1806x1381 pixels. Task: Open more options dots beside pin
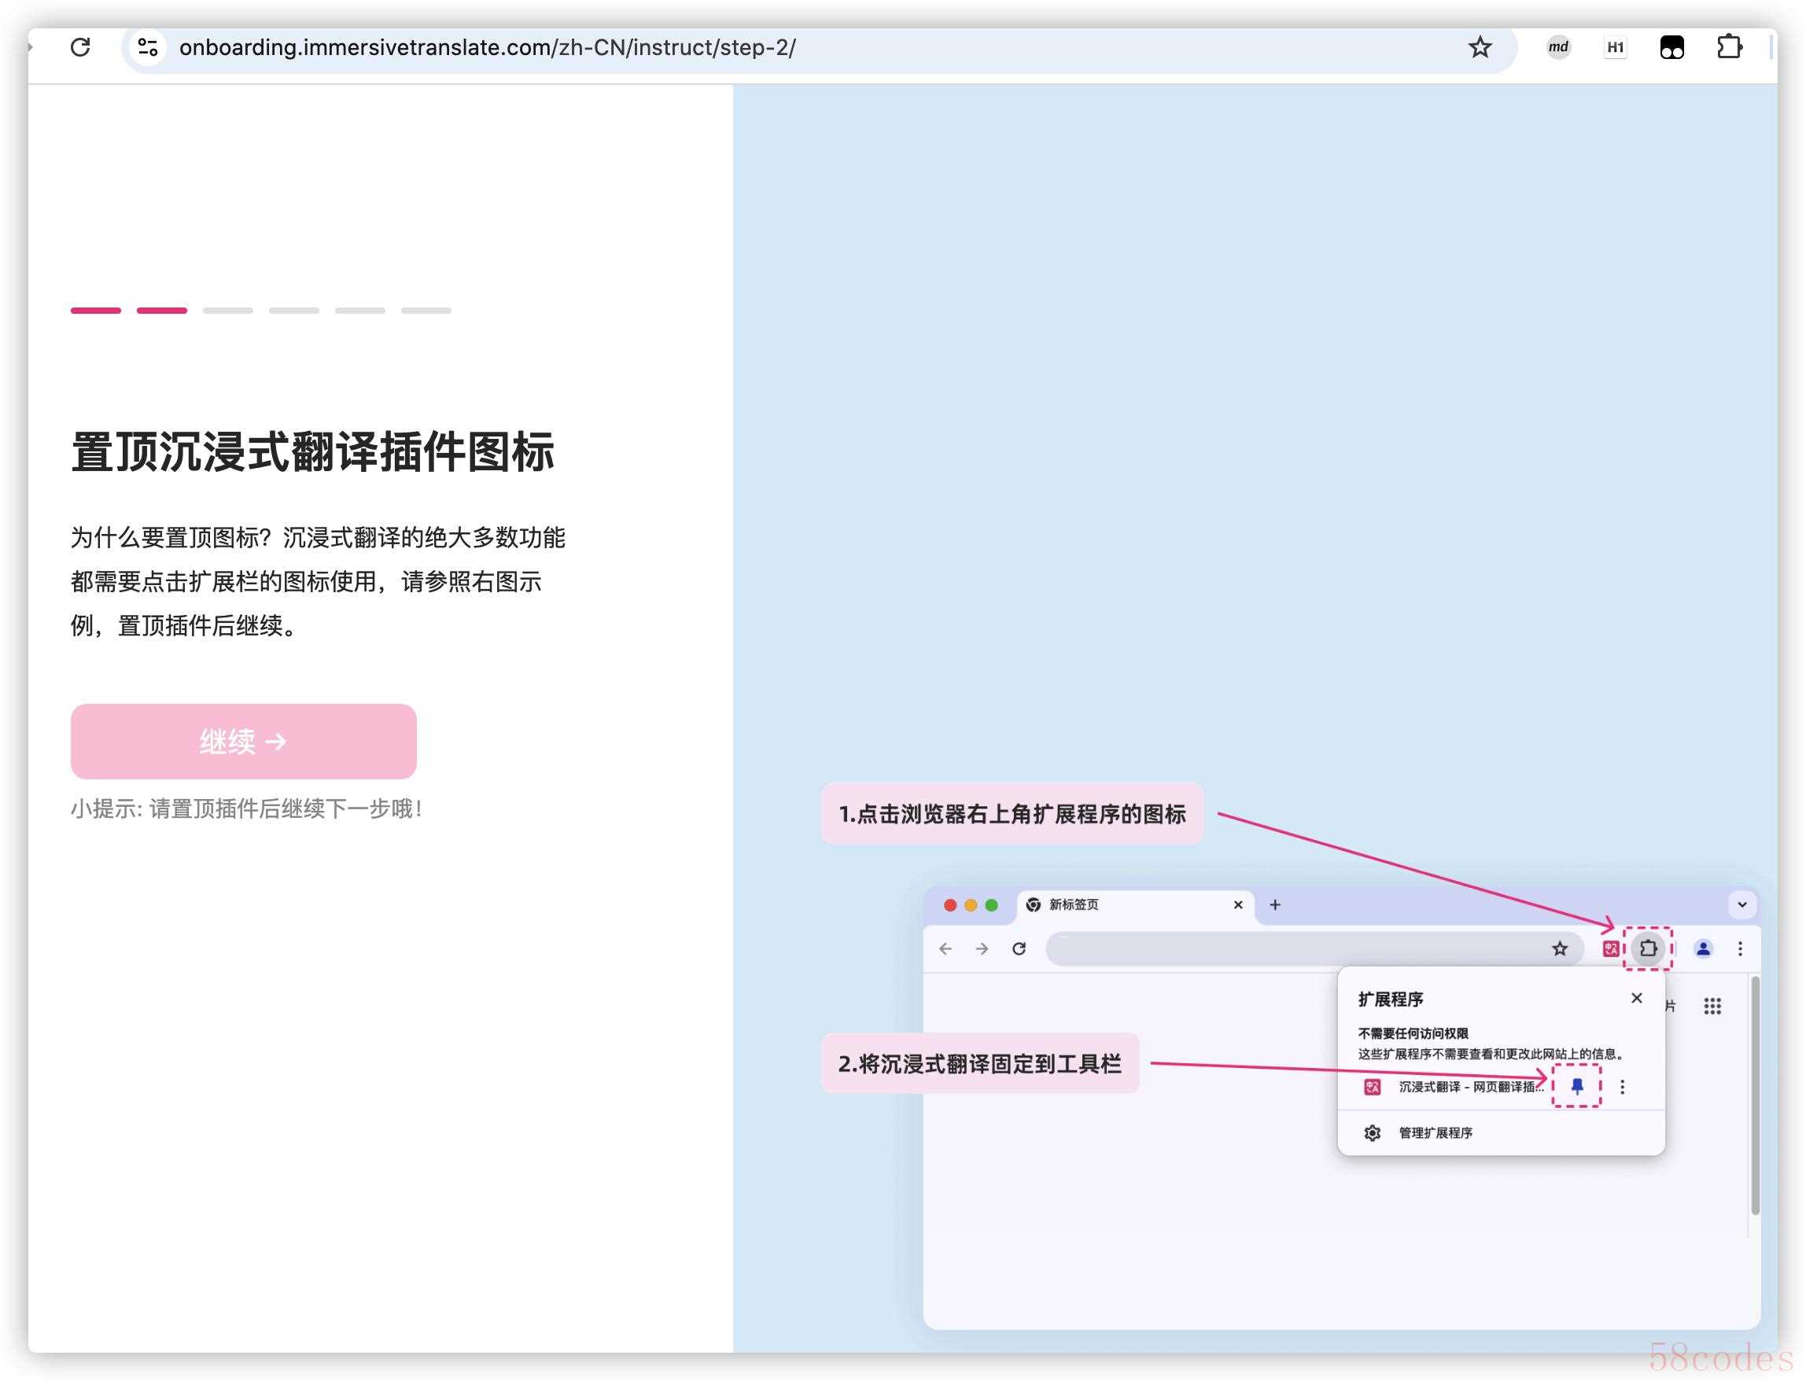click(x=1622, y=1087)
